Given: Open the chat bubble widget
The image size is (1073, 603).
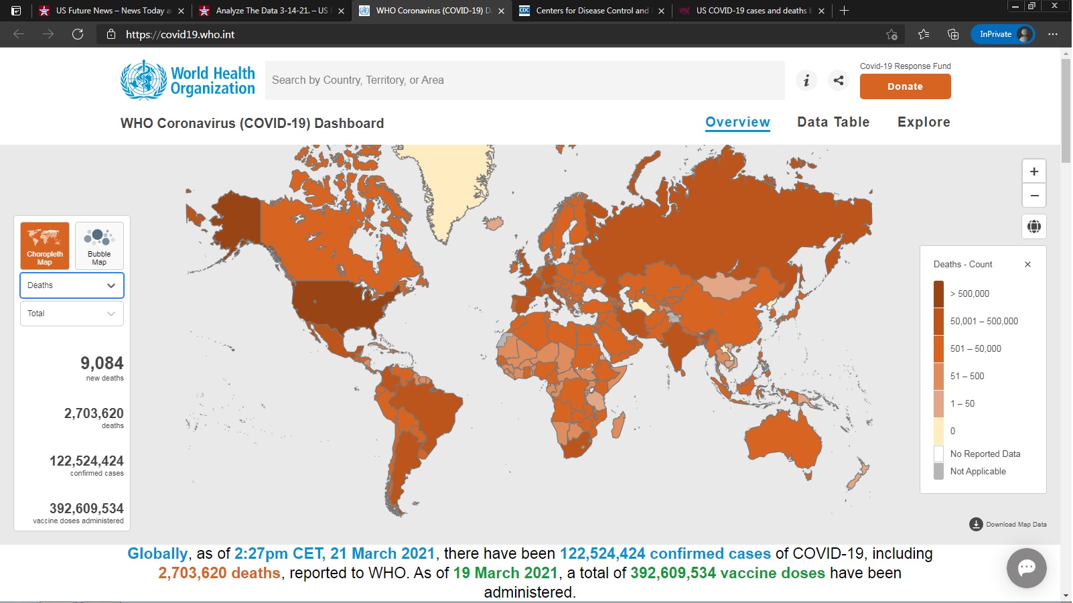Looking at the screenshot, I should (1026, 568).
